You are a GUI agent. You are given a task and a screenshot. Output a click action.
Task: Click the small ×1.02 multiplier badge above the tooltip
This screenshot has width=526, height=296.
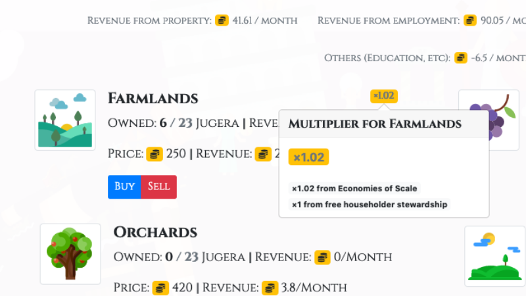(x=383, y=96)
